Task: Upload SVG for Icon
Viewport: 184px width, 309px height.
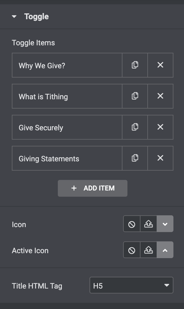Action: pos(149,224)
